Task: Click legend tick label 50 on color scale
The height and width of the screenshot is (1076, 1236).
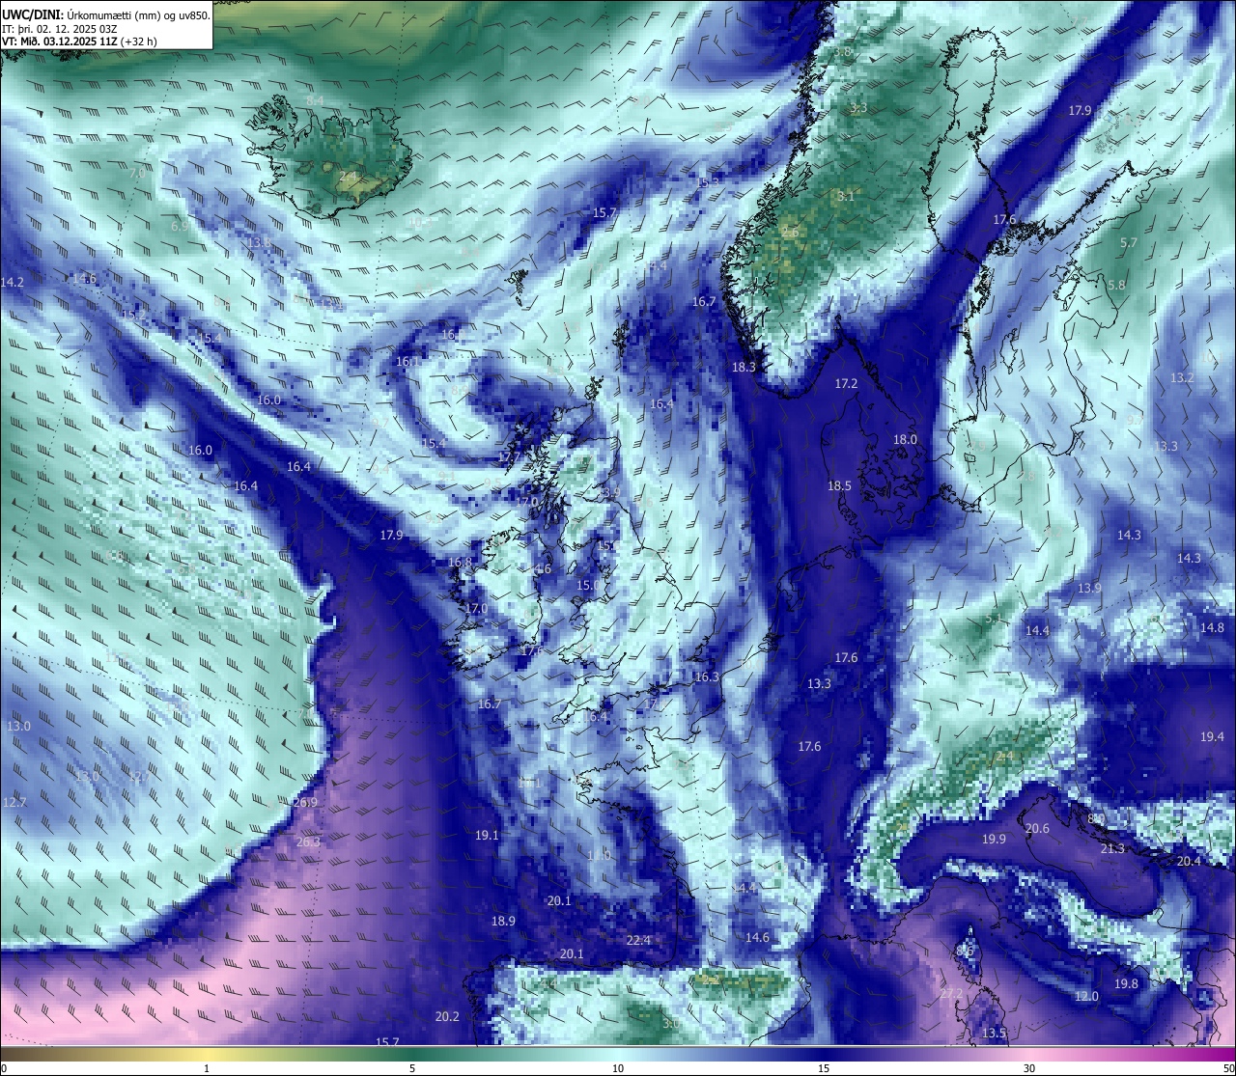Action: pyautogui.click(x=1228, y=1068)
